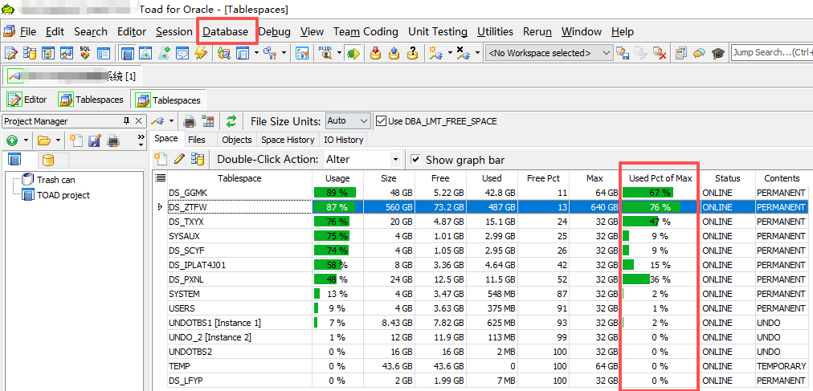Click the delete workspace red X icon
813x391 pixels.
point(660,53)
